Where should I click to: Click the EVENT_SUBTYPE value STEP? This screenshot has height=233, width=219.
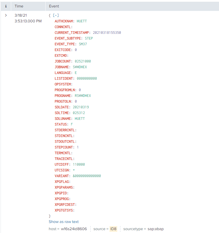pyautogui.click(x=89, y=38)
